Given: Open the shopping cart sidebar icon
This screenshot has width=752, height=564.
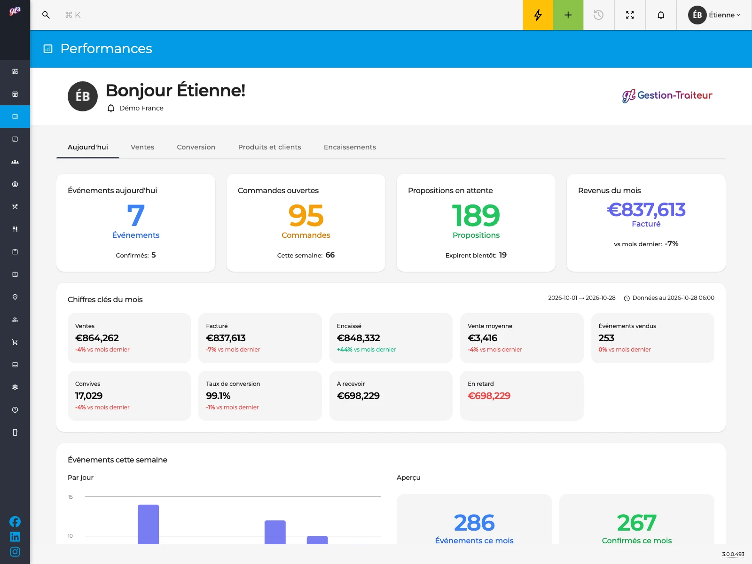Looking at the screenshot, I should [x=15, y=342].
